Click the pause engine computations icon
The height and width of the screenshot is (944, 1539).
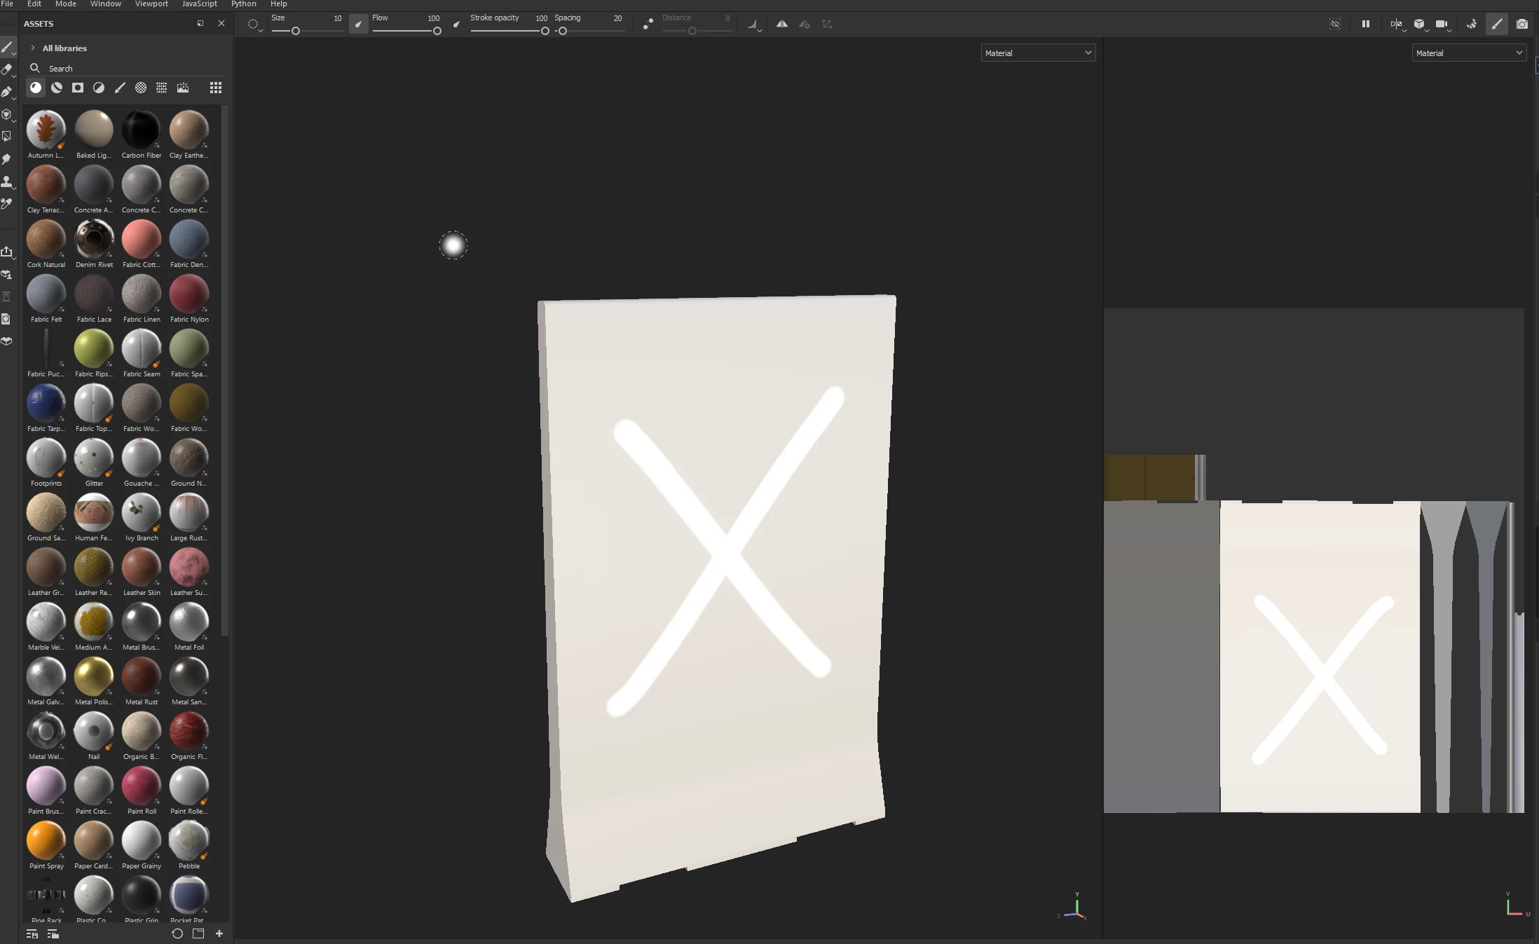[x=1365, y=25]
